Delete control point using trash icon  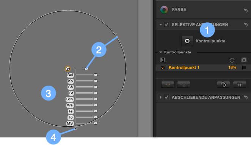point(240,84)
